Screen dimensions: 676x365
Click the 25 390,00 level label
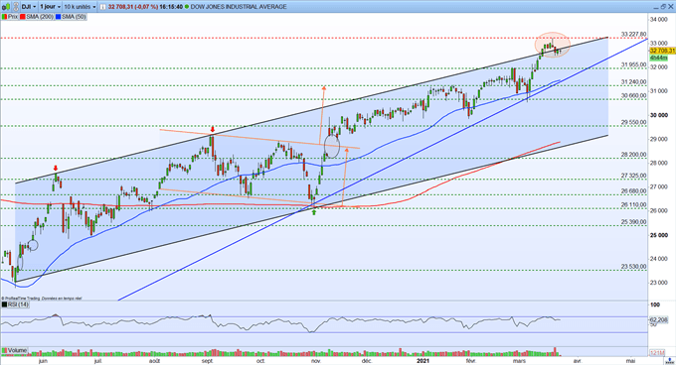tap(633, 222)
